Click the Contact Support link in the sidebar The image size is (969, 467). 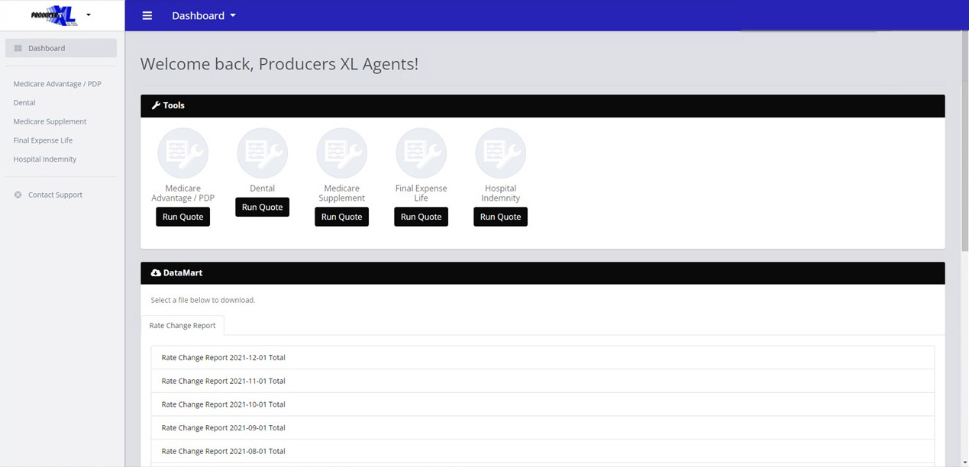(x=55, y=195)
